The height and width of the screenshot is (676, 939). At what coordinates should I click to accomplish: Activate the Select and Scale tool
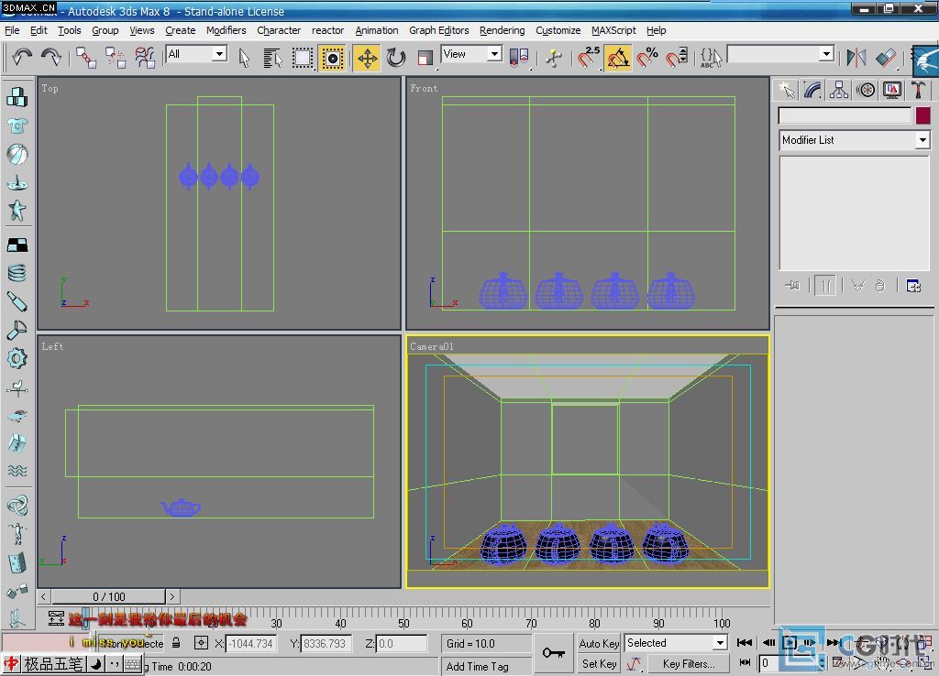425,58
